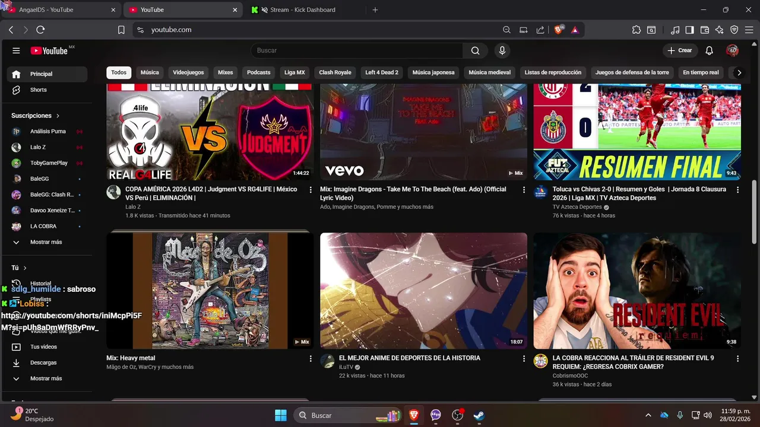Open the Análisis Puma subscription

pos(47,131)
